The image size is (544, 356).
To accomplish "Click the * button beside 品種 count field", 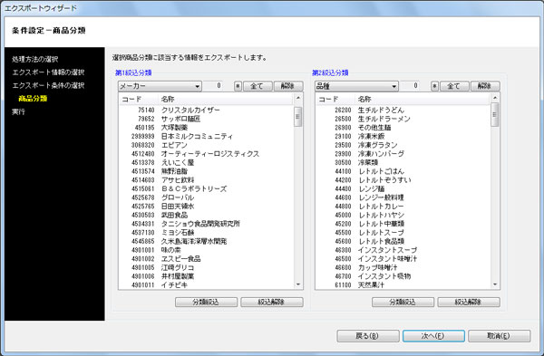I will [x=434, y=86].
